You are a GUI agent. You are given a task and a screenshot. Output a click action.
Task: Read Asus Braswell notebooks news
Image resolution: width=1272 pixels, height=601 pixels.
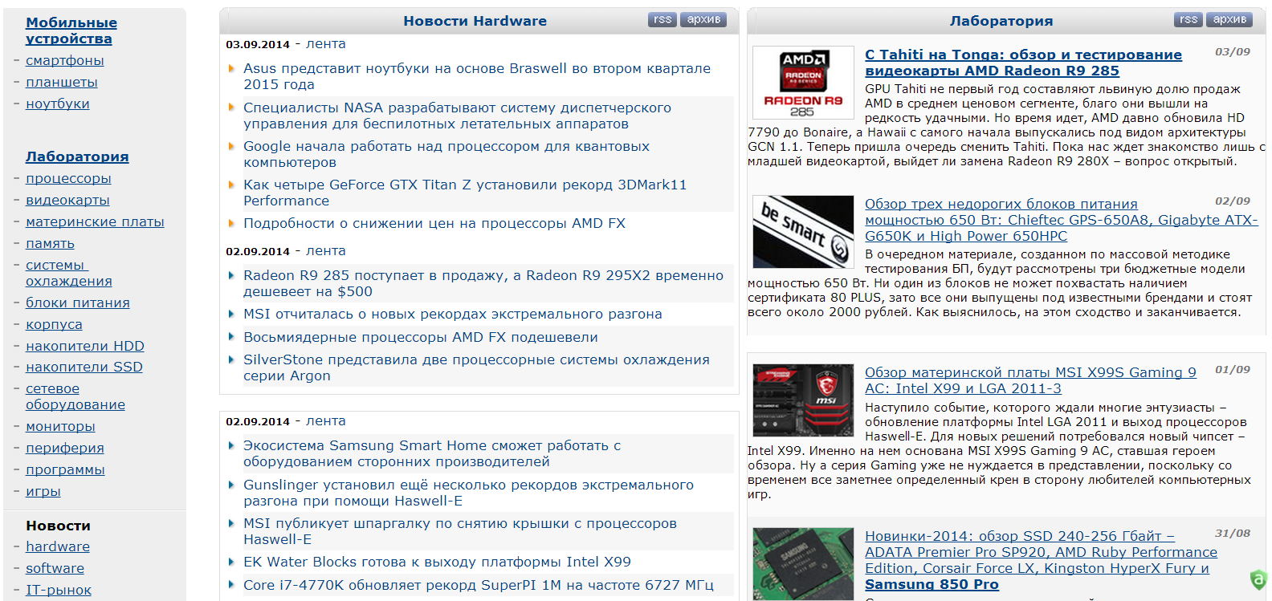click(x=477, y=76)
